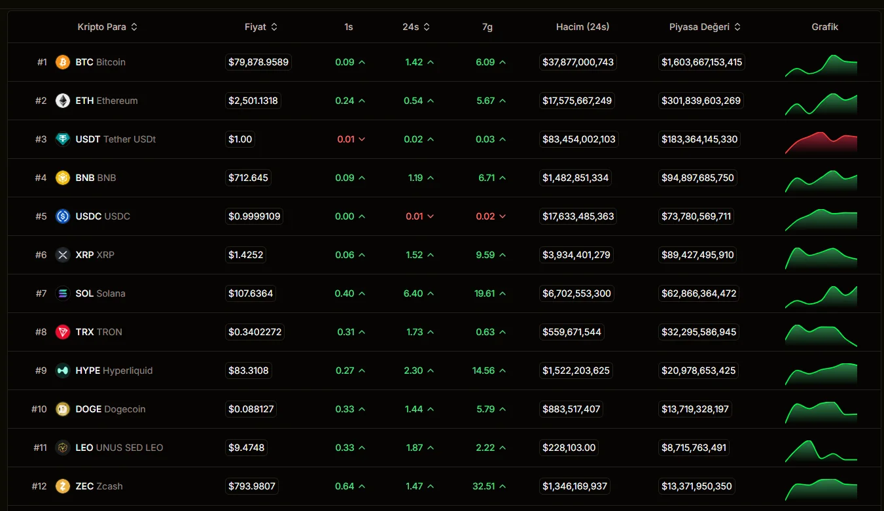
Task: Open the Solana sparkline chart
Action: pos(821,297)
